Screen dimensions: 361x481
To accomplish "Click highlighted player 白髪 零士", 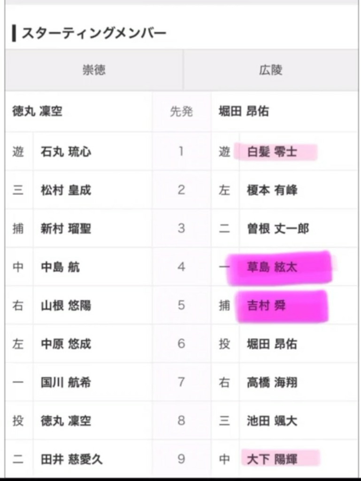I will click(272, 152).
